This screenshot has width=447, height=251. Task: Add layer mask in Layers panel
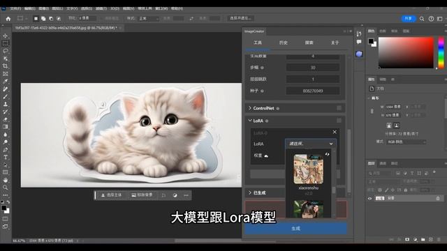(407, 240)
